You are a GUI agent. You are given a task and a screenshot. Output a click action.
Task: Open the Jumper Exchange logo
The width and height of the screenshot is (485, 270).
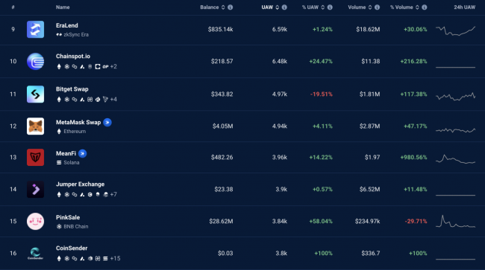35,189
